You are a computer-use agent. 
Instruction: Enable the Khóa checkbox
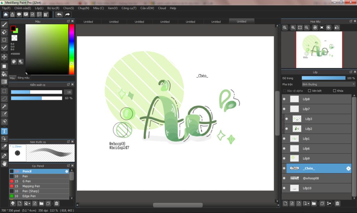(x=334, y=91)
